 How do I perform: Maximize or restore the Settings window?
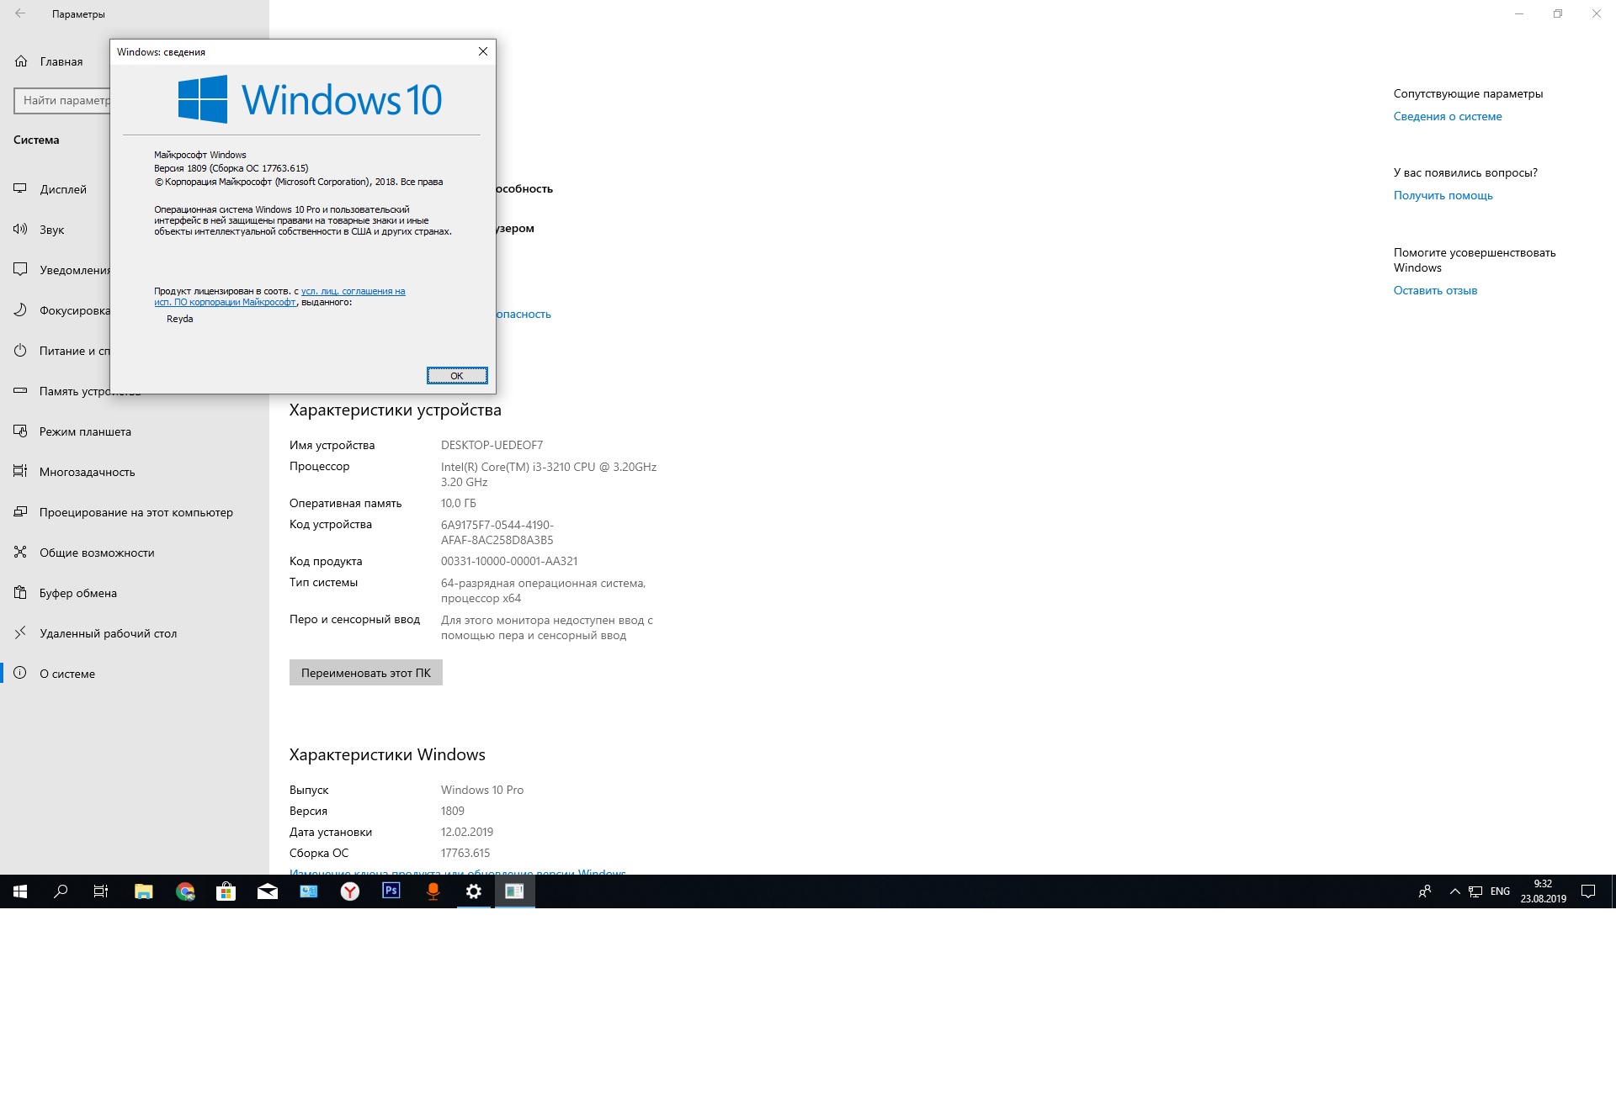point(1558,13)
